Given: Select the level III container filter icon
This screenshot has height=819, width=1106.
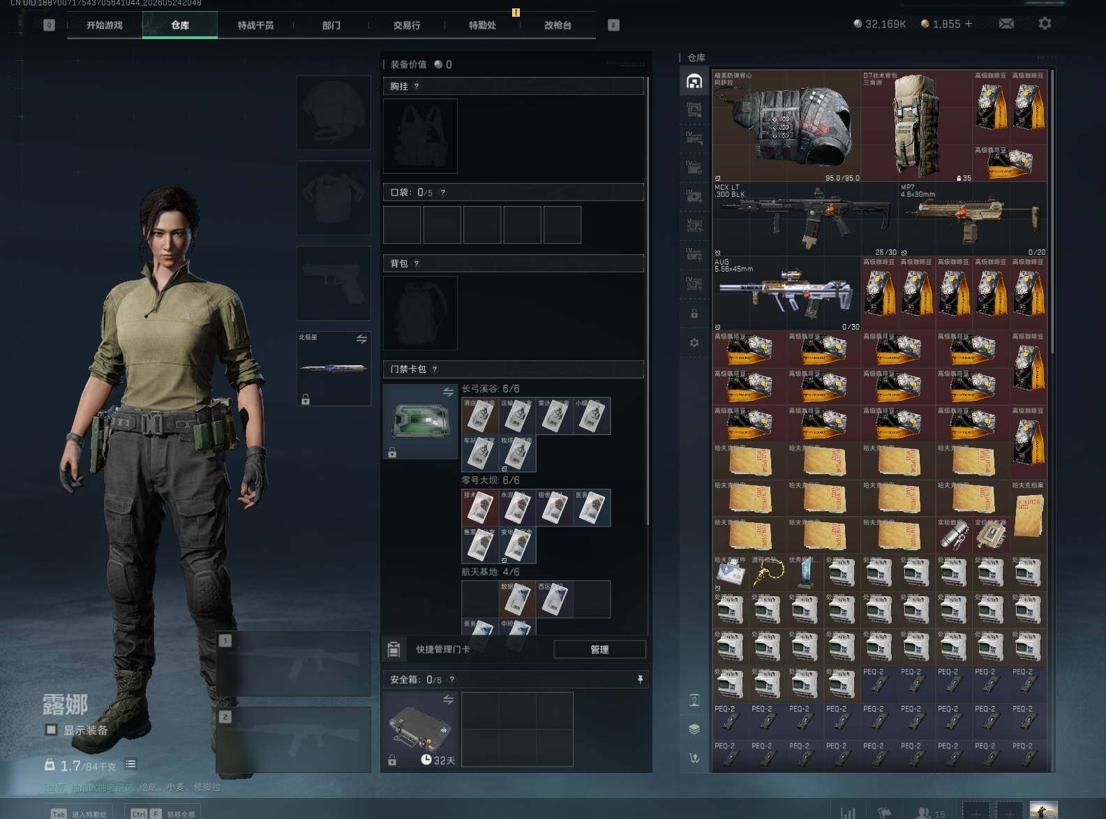Looking at the screenshot, I should coord(694,110).
